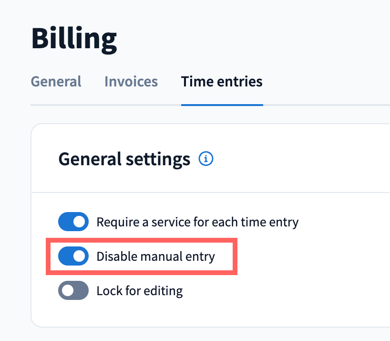Enable the Lock for editing switch
The width and height of the screenshot is (390, 341).
[x=73, y=290]
